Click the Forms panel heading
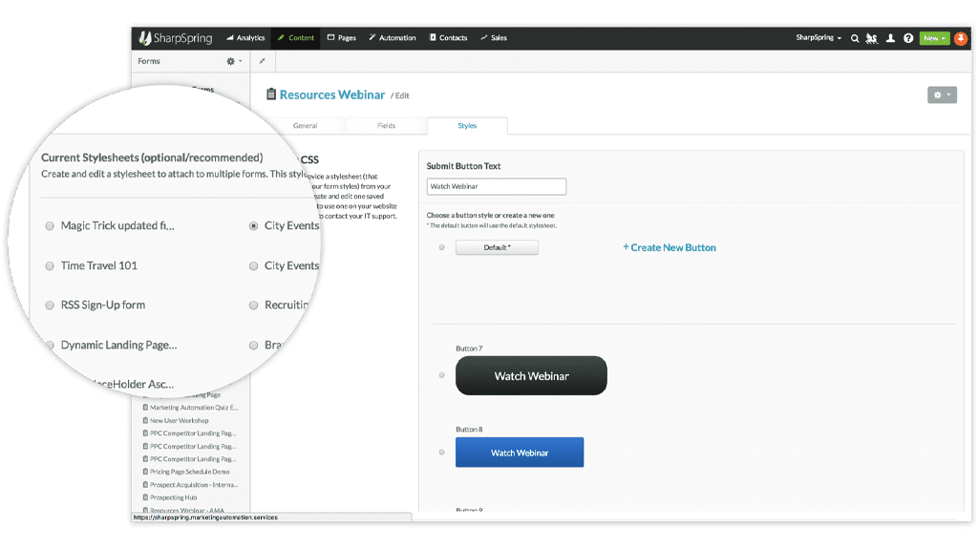 point(149,61)
